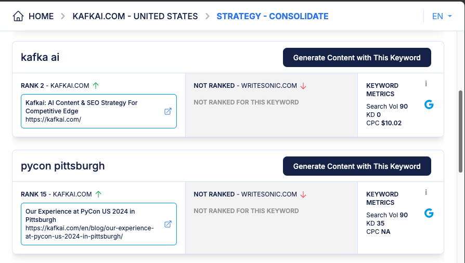Viewport: 465px width, 263px height.
Task: Click red down arrow in kafka ai card
Action: (x=304, y=86)
